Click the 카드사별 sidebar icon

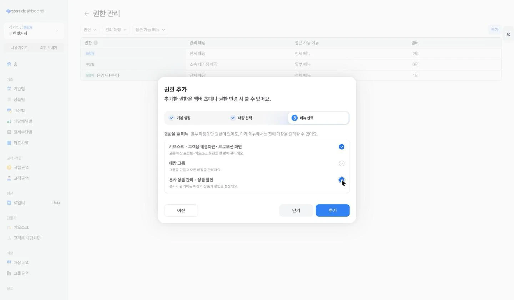click(9, 143)
